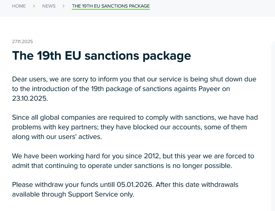The width and height of the screenshot is (275, 211).
Task: Click the word Payeer in first paragraph
Action: (210, 89)
